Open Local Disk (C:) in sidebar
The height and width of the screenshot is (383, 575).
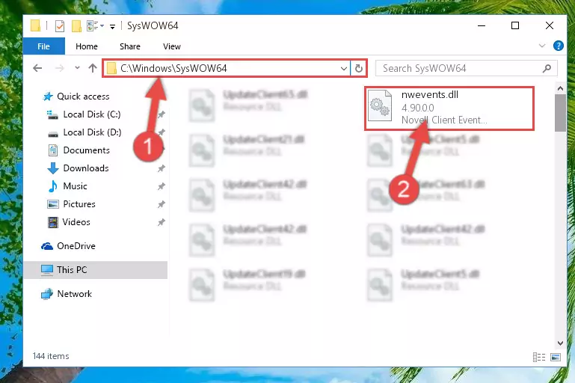point(92,114)
